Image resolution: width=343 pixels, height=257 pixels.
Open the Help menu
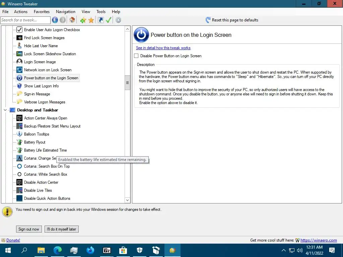116,12
